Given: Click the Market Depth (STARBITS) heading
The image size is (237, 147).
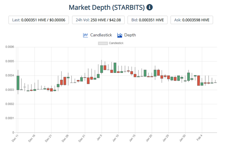Looking at the screenshot, I should [107, 7].
